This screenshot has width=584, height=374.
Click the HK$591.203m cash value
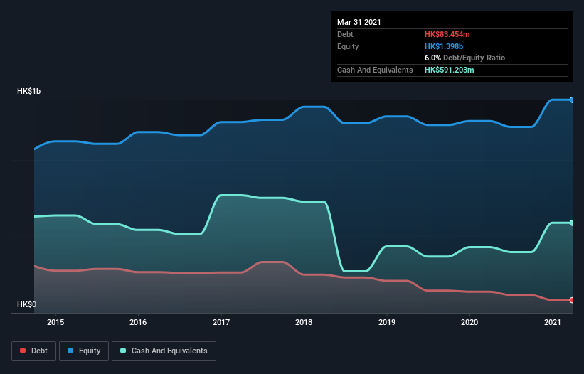pos(449,70)
